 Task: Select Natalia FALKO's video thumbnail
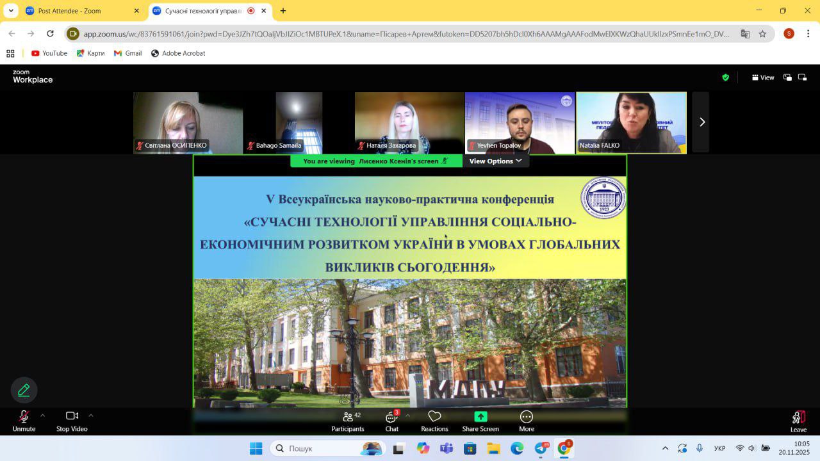click(631, 122)
